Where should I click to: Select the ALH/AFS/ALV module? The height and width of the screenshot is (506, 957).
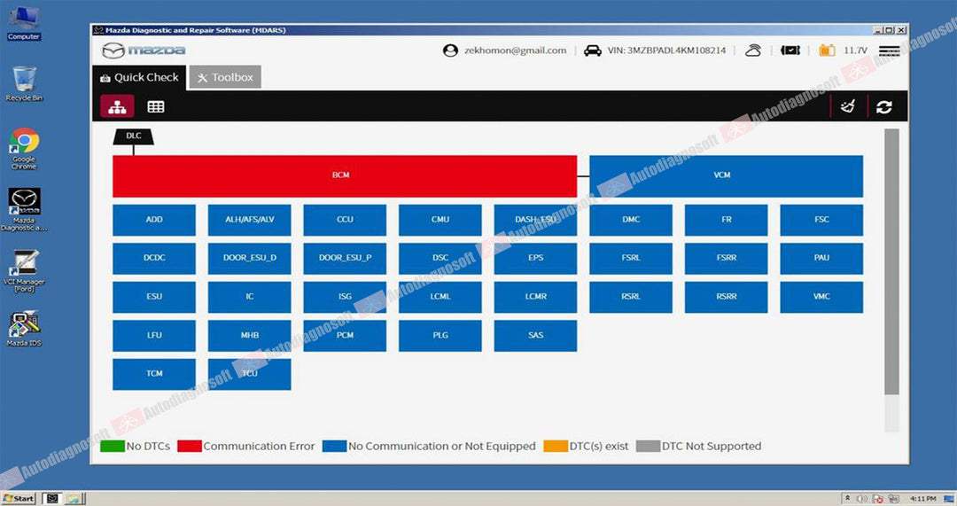(250, 220)
